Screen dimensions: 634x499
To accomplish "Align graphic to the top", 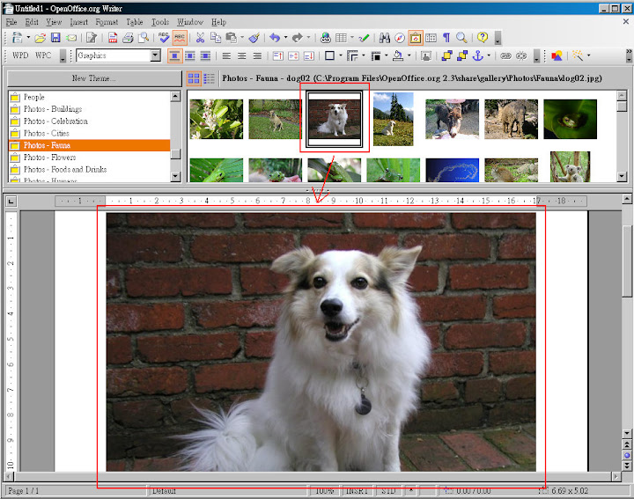I will pos(278,55).
